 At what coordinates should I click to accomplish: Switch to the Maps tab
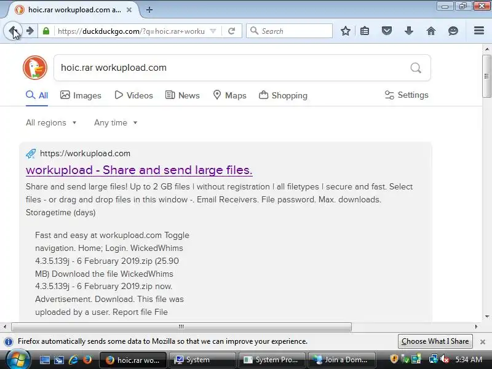229,95
